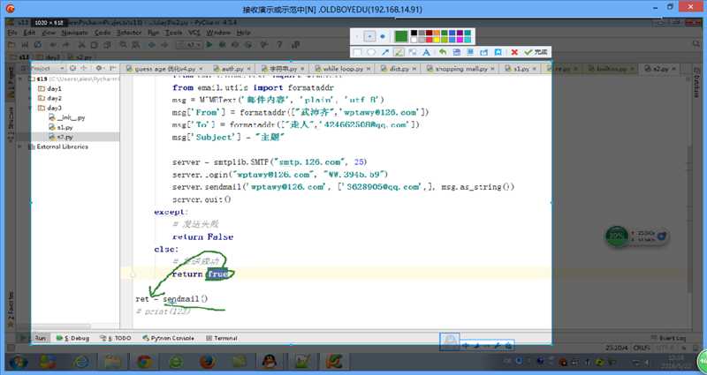707x375 pixels.
Task: Undo the last annotation stroke
Action: 443,52
